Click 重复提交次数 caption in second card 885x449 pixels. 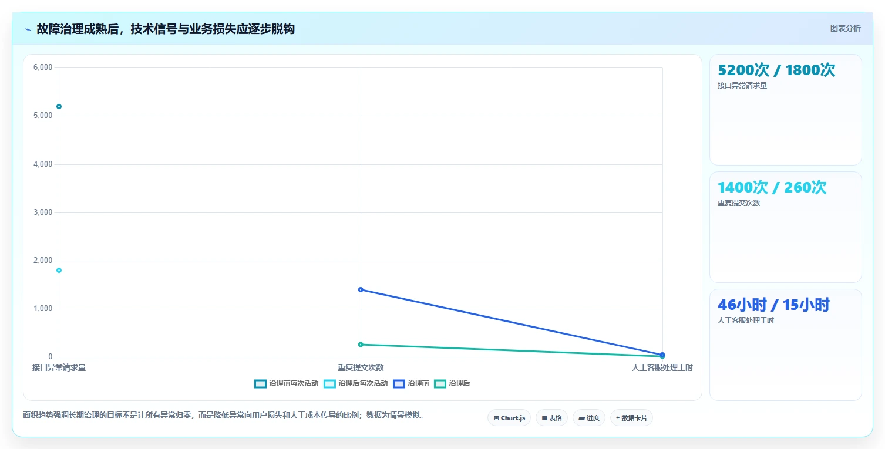[739, 202]
